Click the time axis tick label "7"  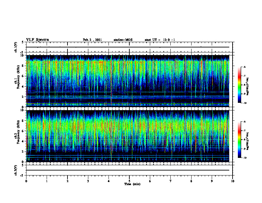(171, 181)
